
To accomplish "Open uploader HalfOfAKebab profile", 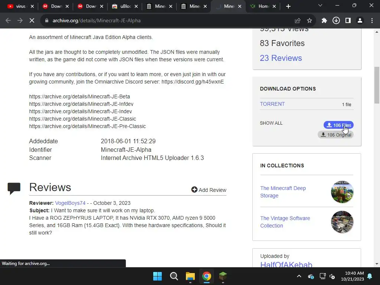I will pos(286,264).
